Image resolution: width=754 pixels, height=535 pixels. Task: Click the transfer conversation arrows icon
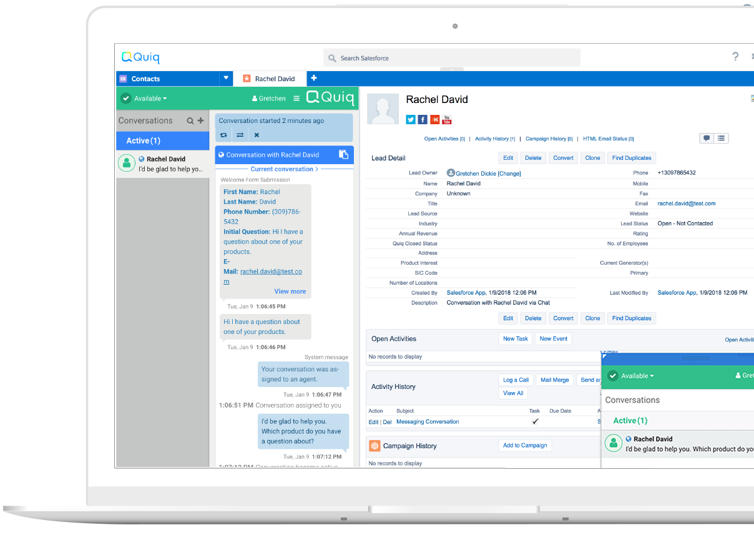click(x=240, y=135)
